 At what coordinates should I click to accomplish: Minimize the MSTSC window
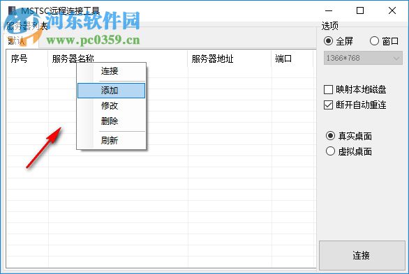pos(329,10)
